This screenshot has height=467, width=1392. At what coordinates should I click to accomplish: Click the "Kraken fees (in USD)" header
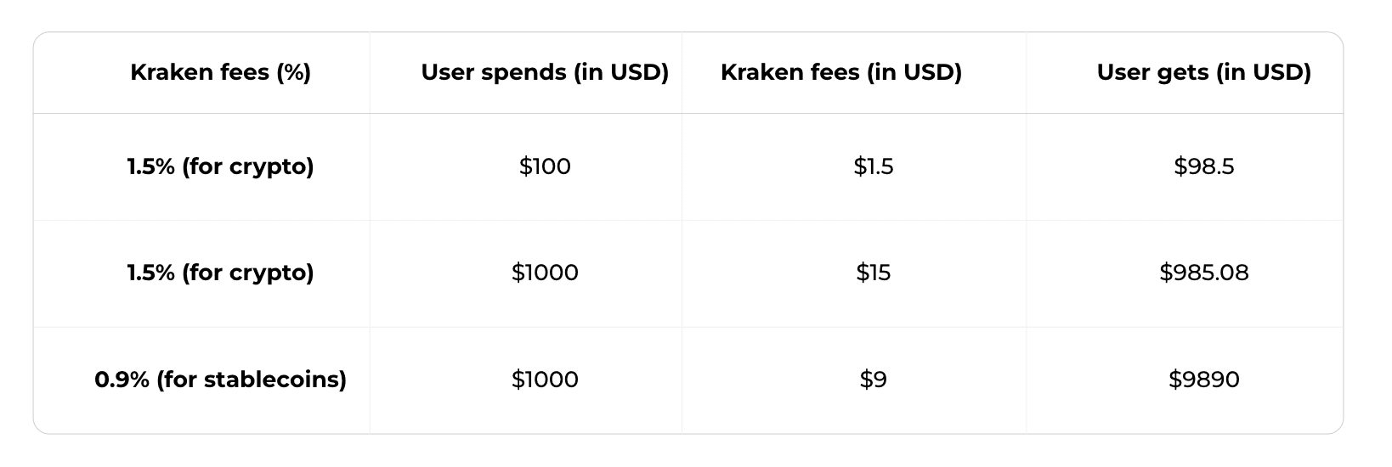click(x=840, y=73)
